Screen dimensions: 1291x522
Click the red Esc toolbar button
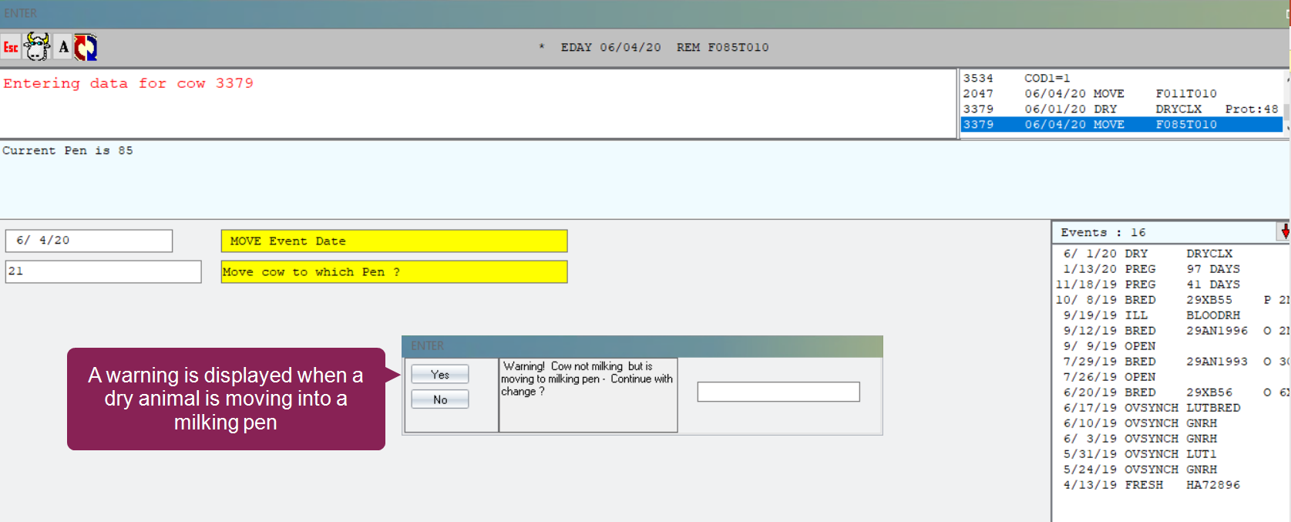11,47
